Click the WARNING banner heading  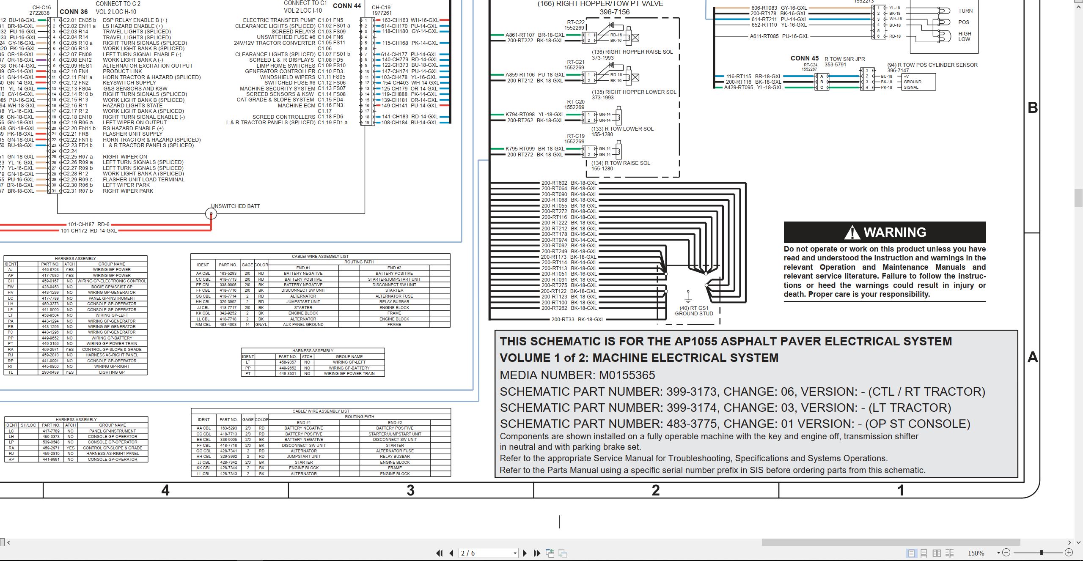tap(885, 232)
